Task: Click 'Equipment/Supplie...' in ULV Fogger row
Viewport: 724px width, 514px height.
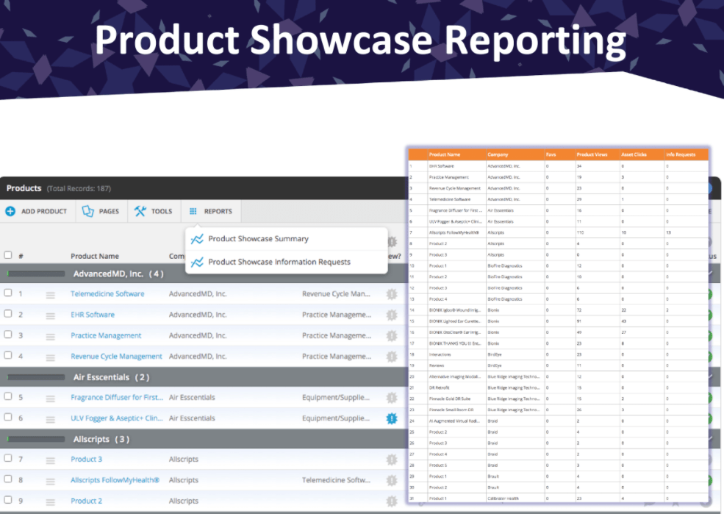Action: click(336, 418)
